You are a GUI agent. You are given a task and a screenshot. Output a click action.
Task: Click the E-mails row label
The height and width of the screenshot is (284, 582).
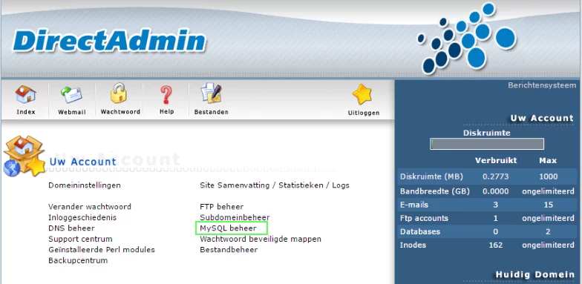click(414, 205)
